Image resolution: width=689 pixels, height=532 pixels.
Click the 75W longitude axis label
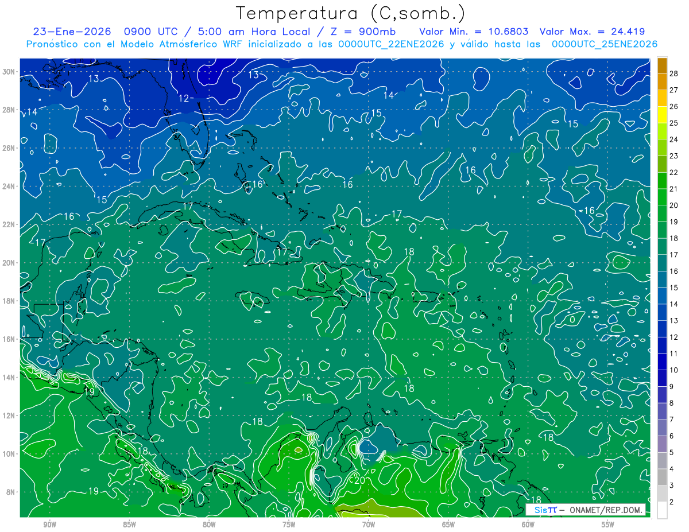tap(289, 525)
